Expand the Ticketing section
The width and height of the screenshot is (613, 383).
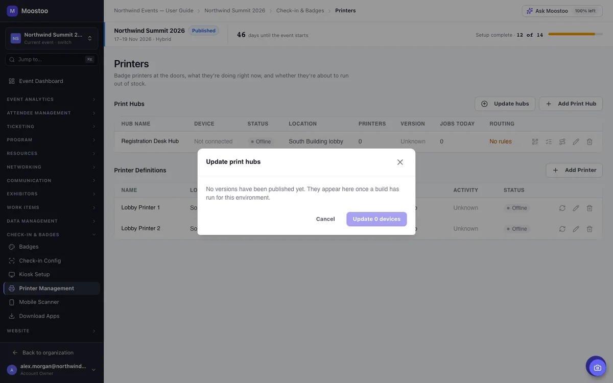pos(52,126)
